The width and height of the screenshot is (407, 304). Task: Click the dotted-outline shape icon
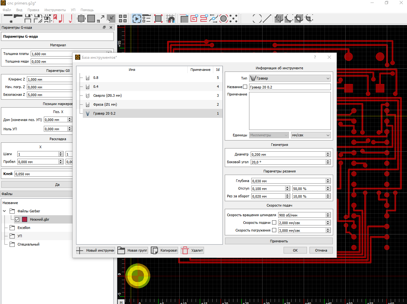click(279, 18)
